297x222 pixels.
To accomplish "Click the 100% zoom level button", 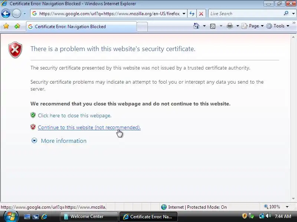I will click(272, 207).
